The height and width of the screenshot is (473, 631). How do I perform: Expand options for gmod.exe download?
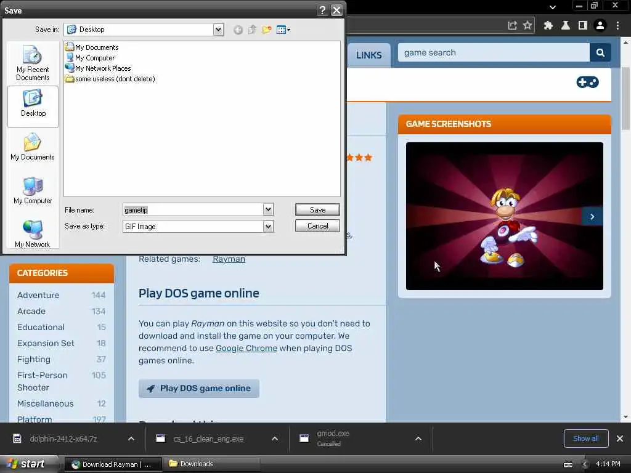tap(418, 439)
